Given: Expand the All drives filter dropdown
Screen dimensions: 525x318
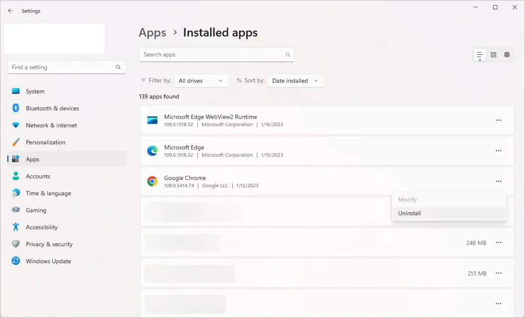Looking at the screenshot, I should pos(201,81).
